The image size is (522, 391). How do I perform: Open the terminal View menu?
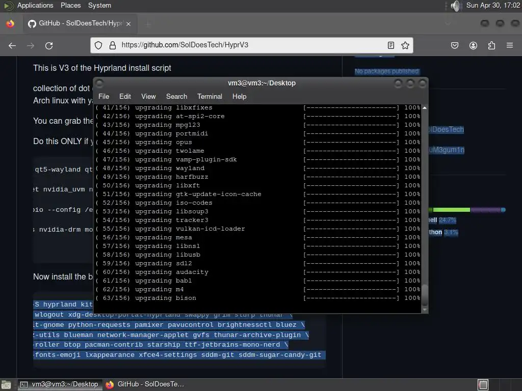148,96
